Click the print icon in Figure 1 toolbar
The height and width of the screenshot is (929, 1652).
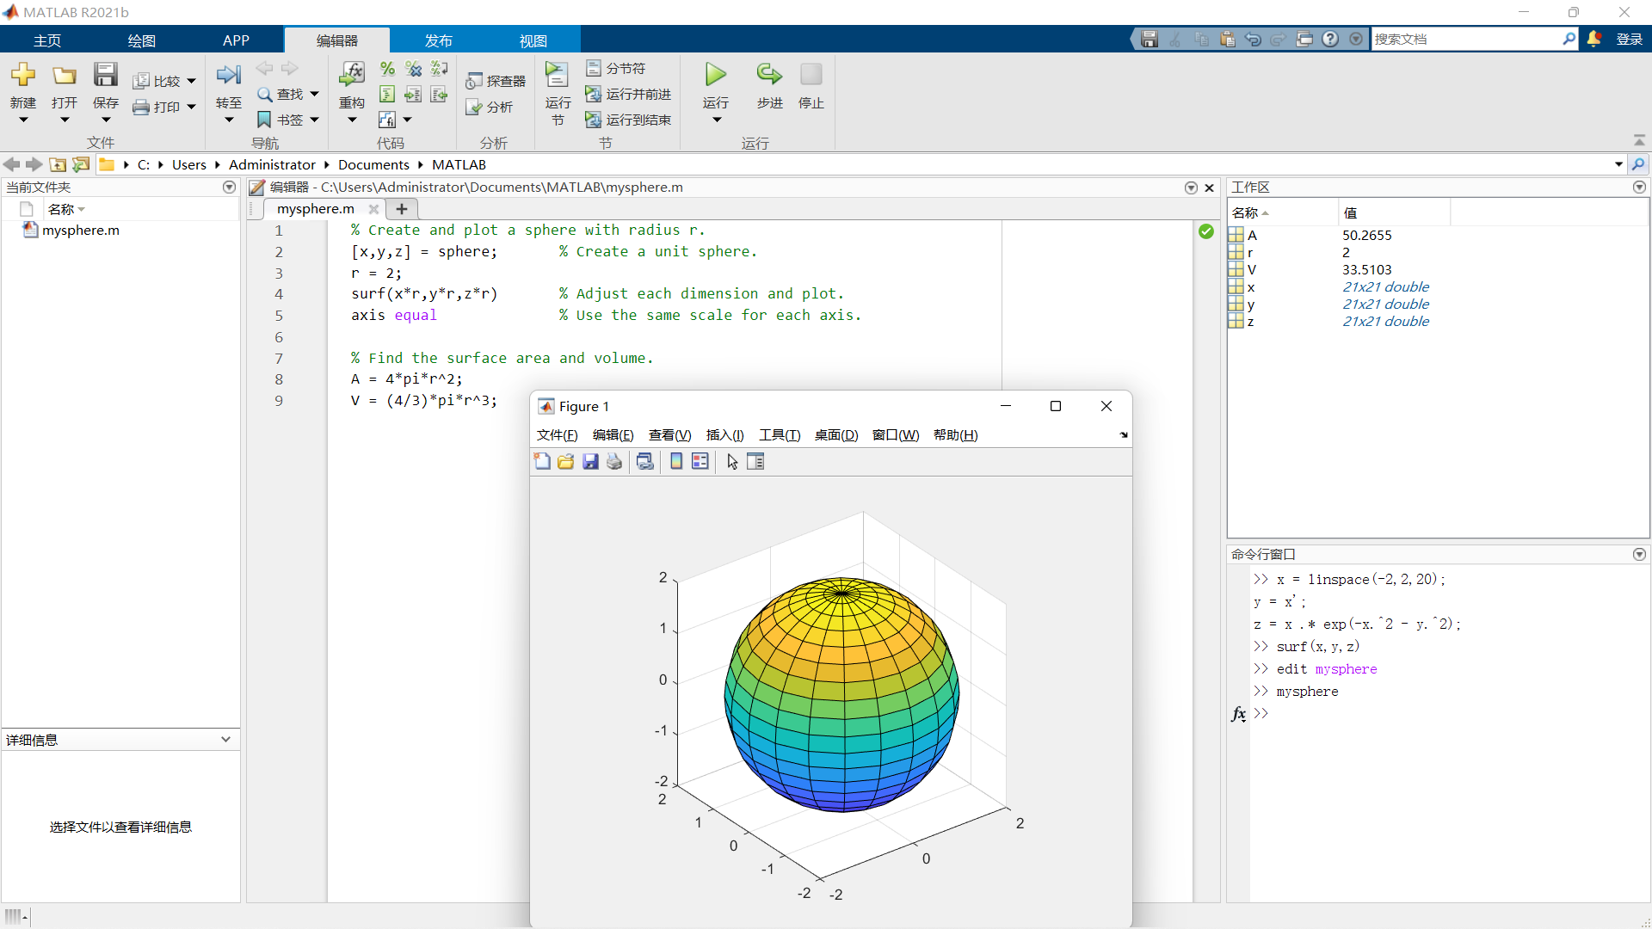[614, 462]
